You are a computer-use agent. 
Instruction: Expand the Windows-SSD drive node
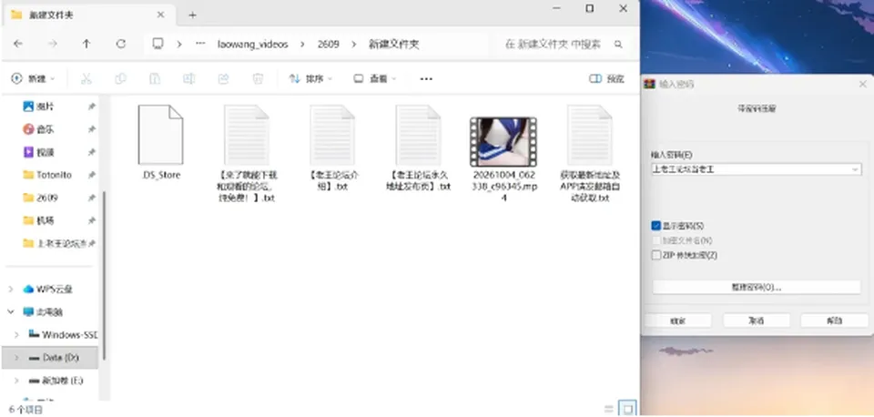point(17,334)
